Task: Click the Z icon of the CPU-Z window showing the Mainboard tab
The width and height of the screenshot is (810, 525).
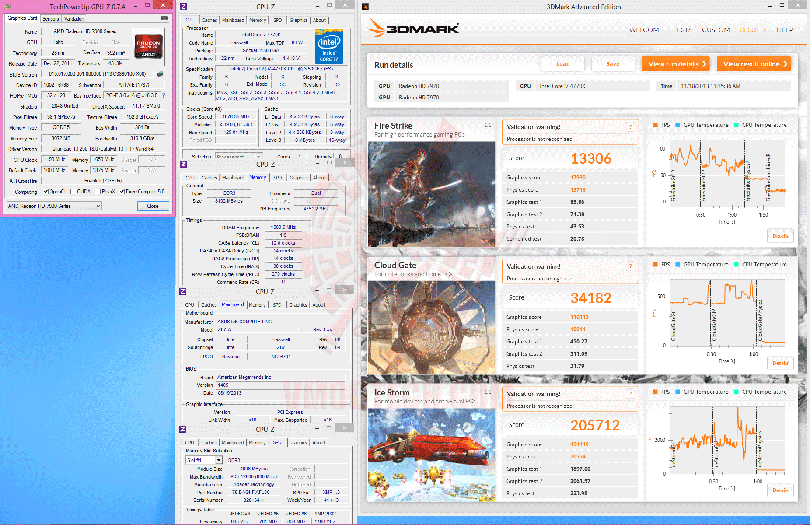Action: (183, 291)
